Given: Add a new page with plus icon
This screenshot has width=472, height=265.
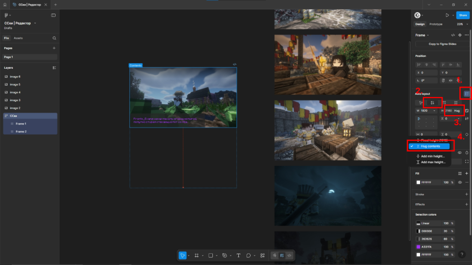Looking at the screenshot, I should point(54,48).
